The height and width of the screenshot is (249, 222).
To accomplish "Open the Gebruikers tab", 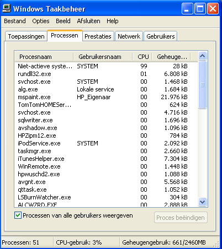I will click(161, 36).
